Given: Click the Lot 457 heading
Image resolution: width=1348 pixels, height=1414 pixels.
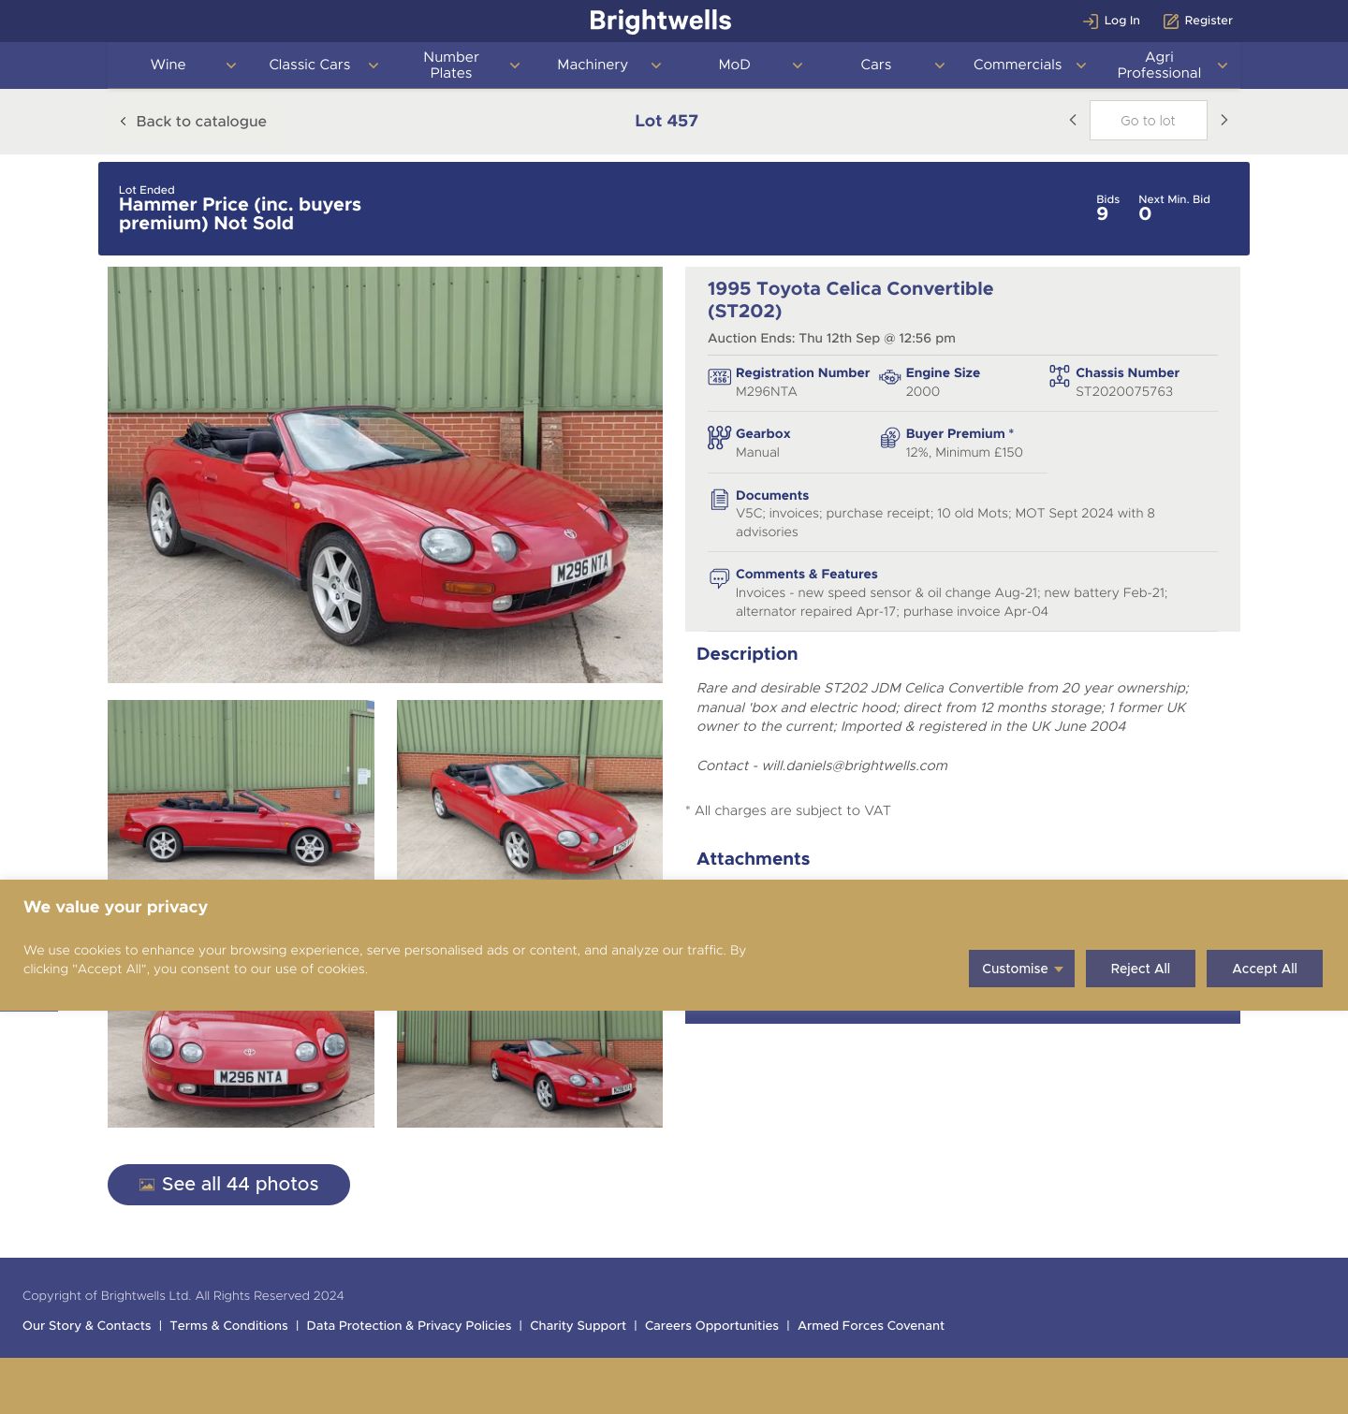Looking at the screenshot, I should coord(667,121).
